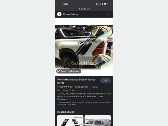Tap the Shopee Malaysia shopping bag icon
Screen dimensions: 168x126
pyautogui.click(x=59, y=14)
